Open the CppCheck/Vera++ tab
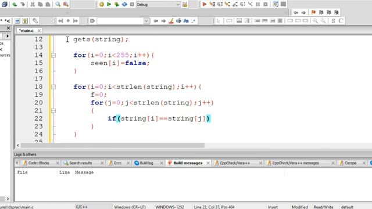Image resolution: width=372 pixels, height=209 pixels. 235,163
